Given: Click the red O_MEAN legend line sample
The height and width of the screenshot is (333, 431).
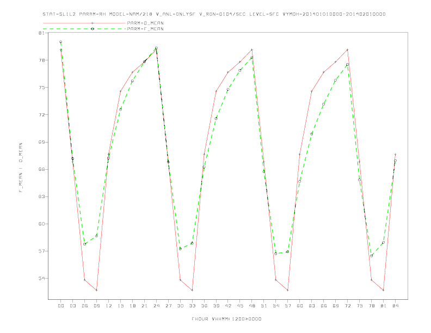Looking at the screenshot, I should coord(84,23).
